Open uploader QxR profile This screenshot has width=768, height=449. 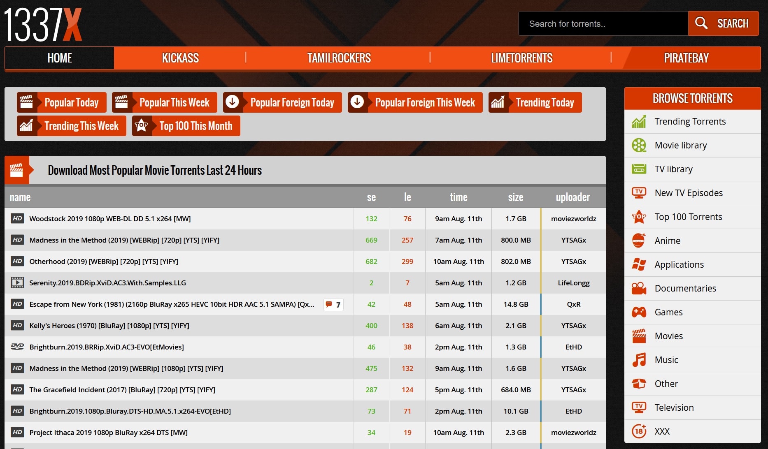573,304
